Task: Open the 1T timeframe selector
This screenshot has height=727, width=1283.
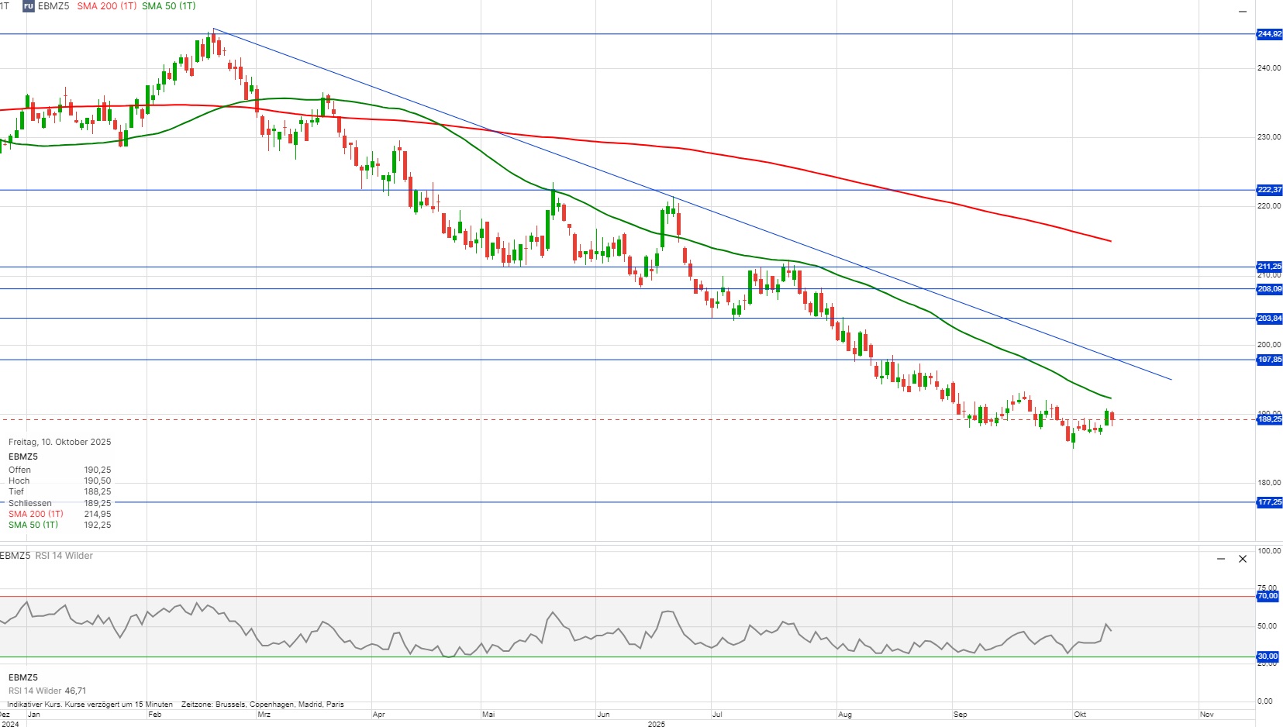Action: click(x=5, y=6)
